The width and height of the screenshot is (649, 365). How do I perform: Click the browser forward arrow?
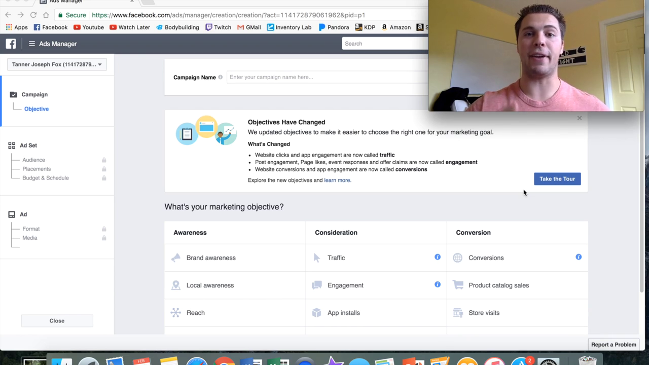pos(21,15)
